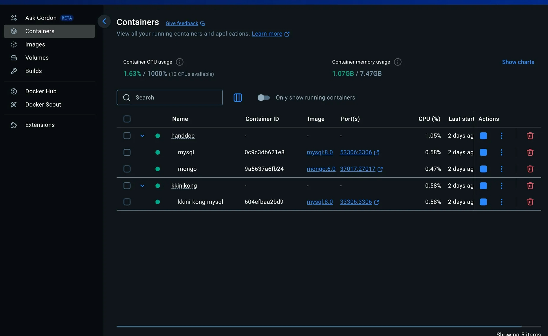Collapse the sidebar with the back chevron
Viewport: 548px width, 336px height.
pos(104,21)
